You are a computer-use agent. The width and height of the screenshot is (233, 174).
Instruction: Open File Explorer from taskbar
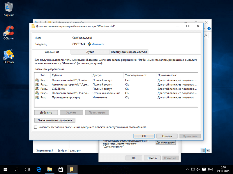50,169
